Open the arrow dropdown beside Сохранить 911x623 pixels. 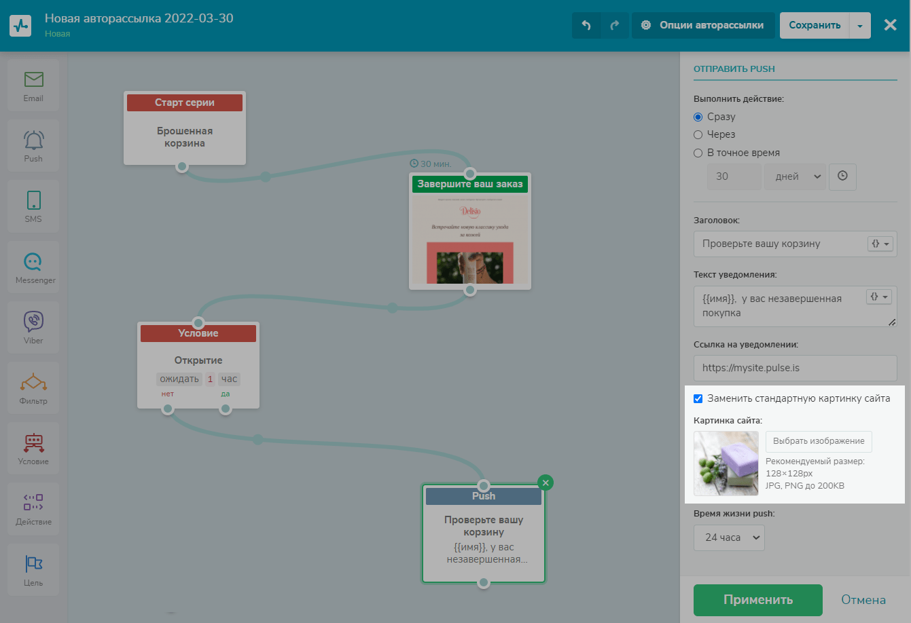(860, 26)
